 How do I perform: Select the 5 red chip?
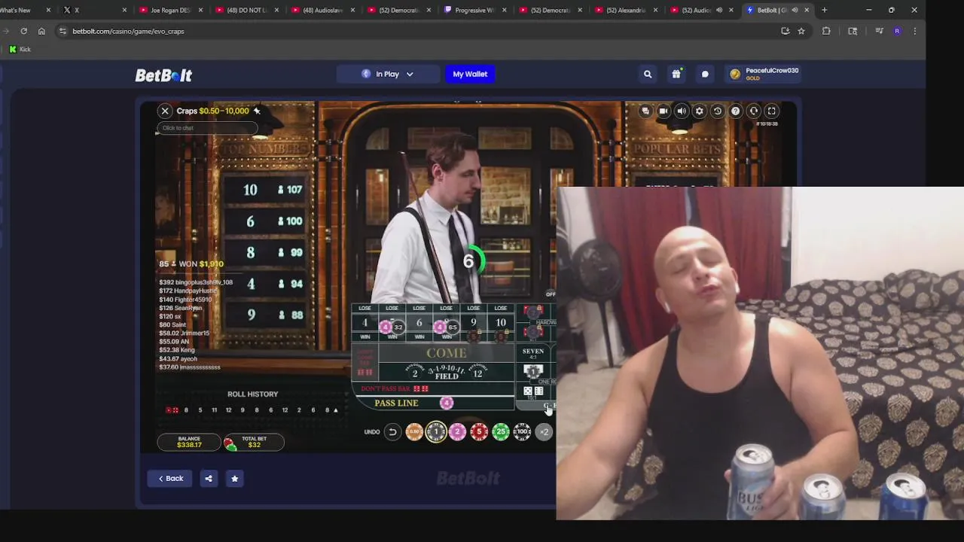(479, 431)
